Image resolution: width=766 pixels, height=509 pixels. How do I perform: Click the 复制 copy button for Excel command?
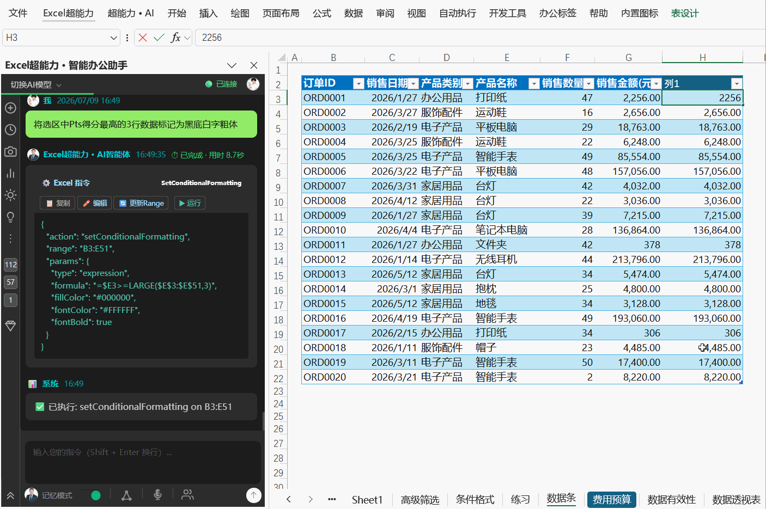(58, 203)
